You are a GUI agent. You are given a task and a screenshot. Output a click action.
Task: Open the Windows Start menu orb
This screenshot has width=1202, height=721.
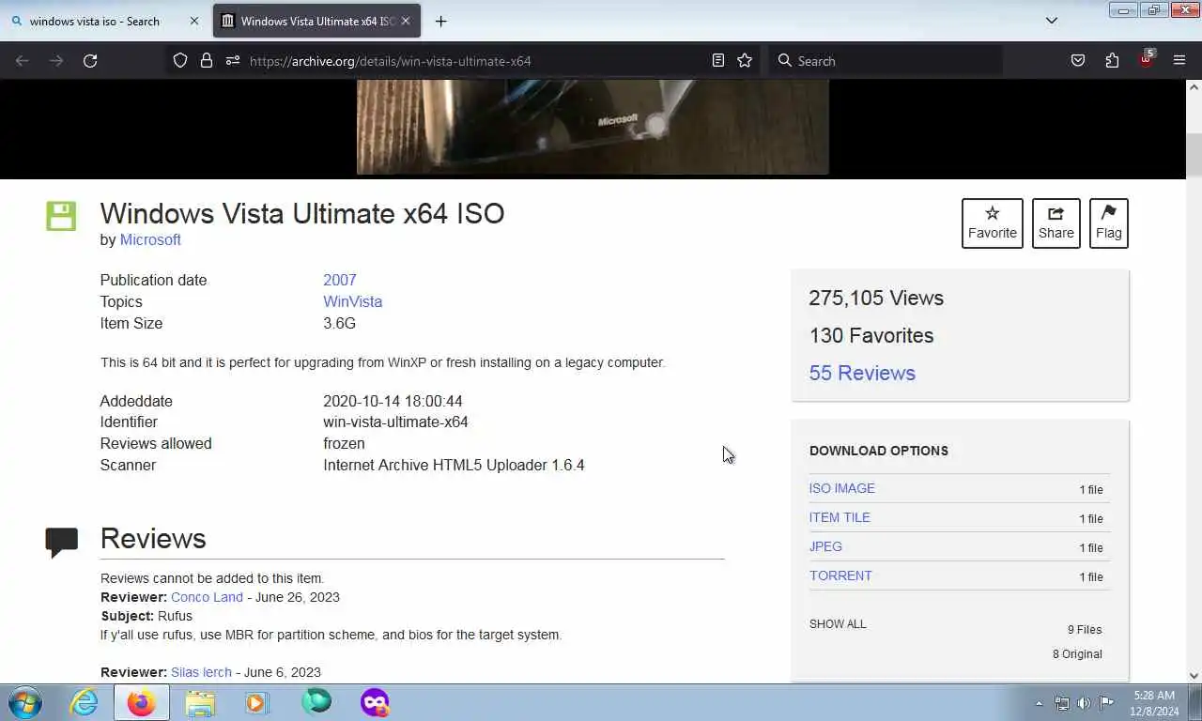point(25,702)
